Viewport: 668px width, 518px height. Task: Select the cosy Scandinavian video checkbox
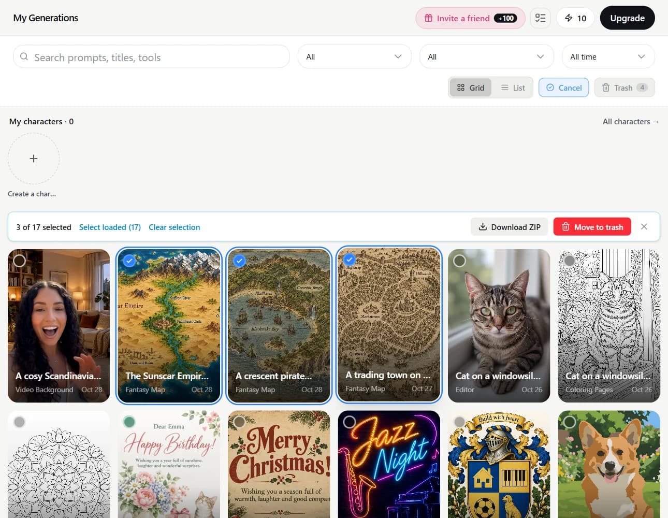click(20, 261)
